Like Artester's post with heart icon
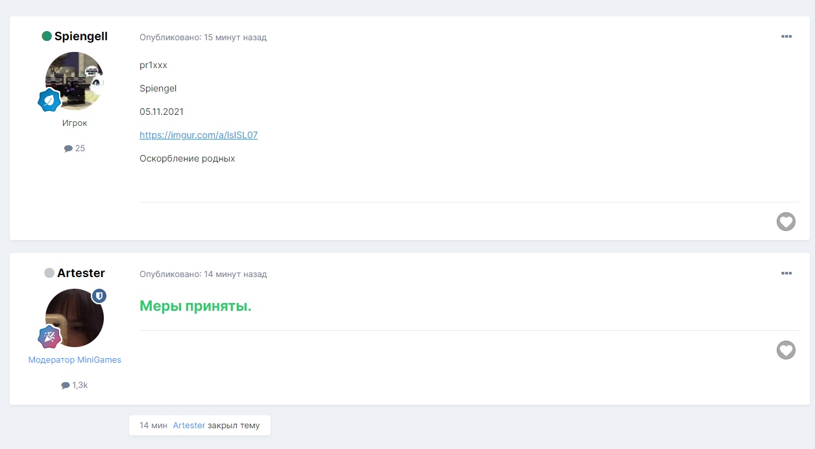The width and height of the screenshot is (815, 449). coord(786,350)
